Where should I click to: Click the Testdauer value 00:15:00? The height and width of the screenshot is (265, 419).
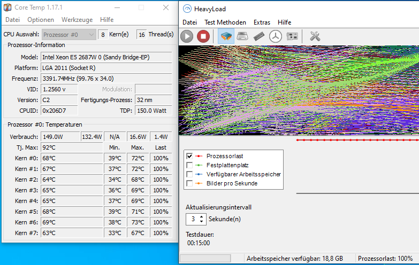coord(199,243)
